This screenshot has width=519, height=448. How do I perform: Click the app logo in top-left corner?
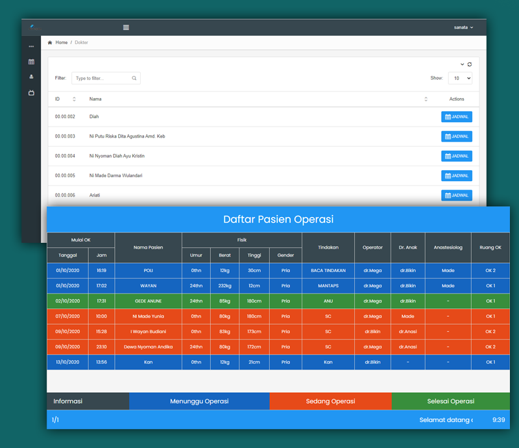(34, 27)
